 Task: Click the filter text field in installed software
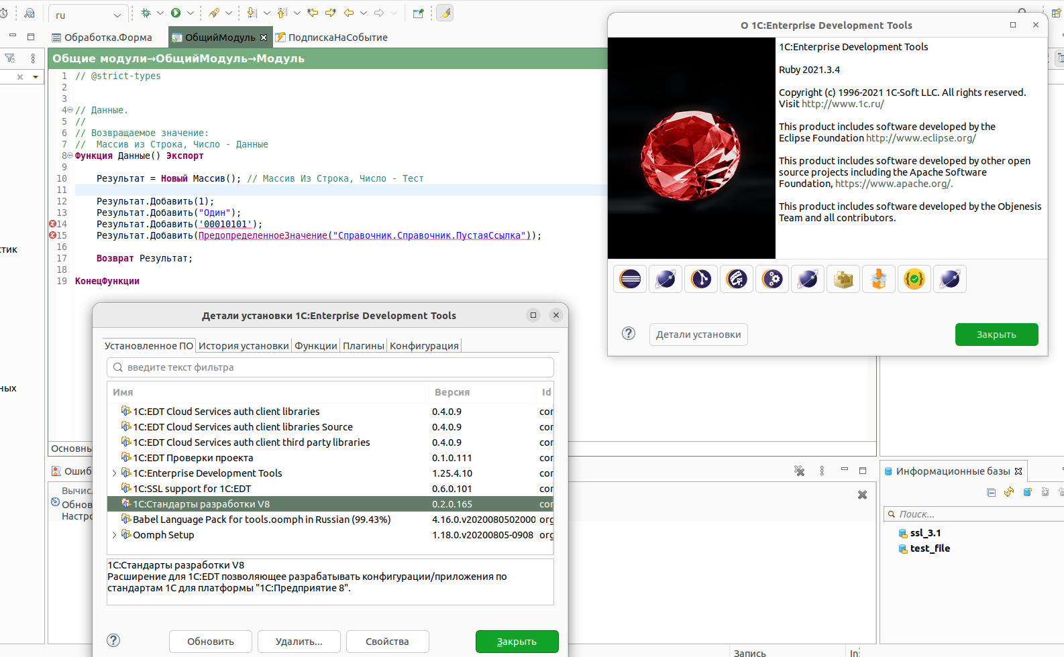pyautogui.click(x=330, y=367)
